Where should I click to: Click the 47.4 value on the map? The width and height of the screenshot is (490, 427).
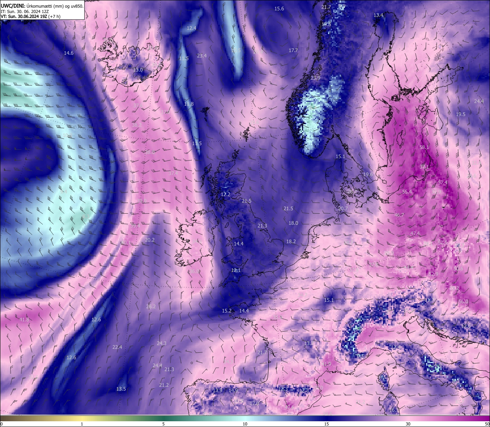coord(415,234)
